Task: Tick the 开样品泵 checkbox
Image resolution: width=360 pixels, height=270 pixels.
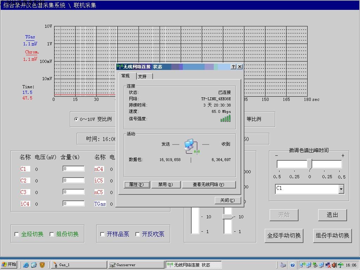Action: click(x=102, y=234)
